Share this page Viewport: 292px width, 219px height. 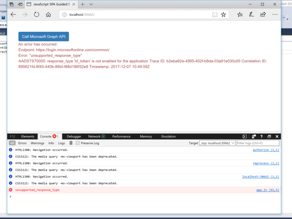tap(263, 14)
